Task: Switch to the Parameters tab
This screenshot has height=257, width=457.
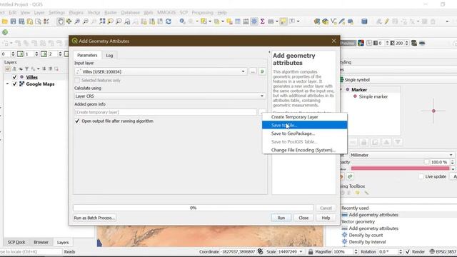Action: [x=87, y=55]
